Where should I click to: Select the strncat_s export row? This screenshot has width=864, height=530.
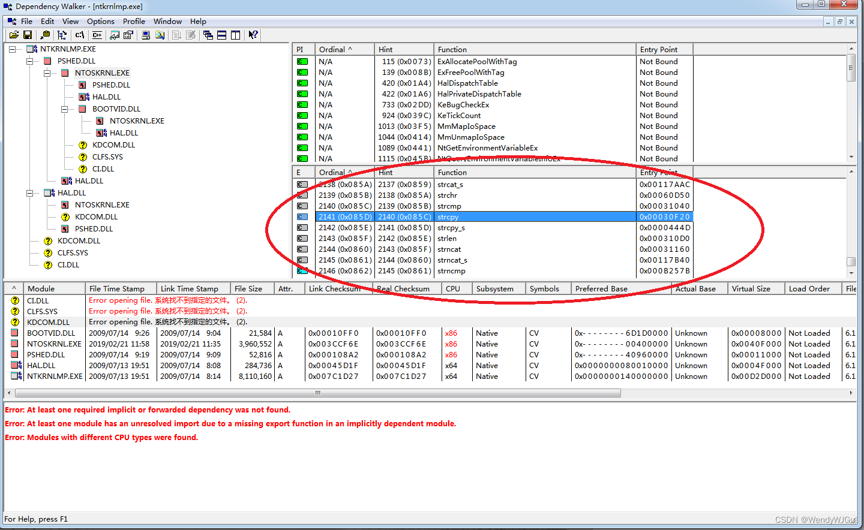493,260
